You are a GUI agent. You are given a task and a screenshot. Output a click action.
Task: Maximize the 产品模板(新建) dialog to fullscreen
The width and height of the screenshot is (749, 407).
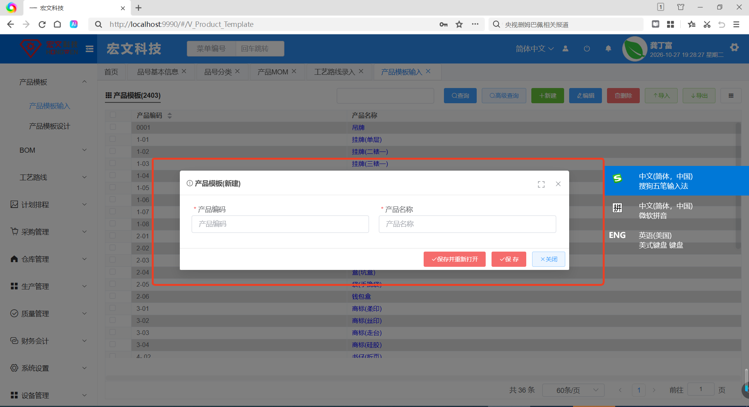pyautogui.click(x=541, y=184)
